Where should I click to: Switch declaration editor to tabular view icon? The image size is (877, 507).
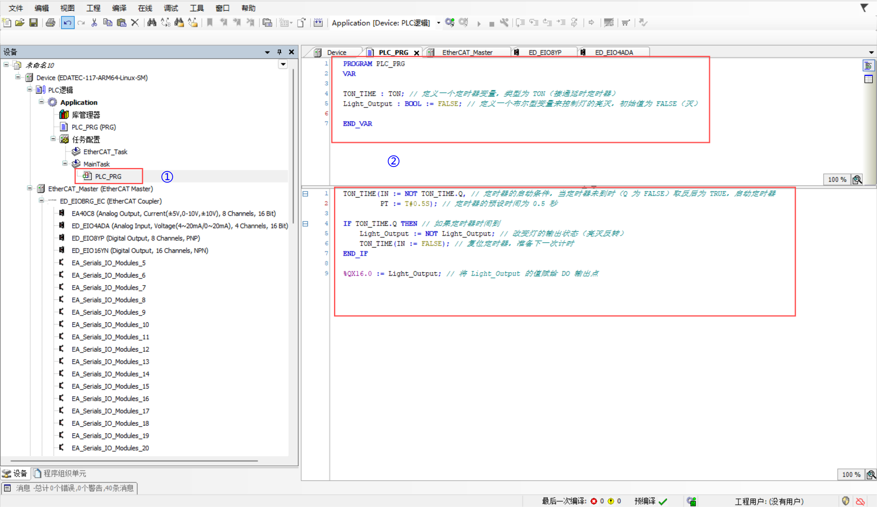pyautogui.click(x=868, y=79)
